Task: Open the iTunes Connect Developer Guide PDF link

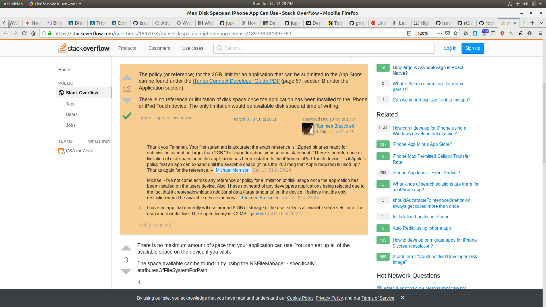Action: 236,81
